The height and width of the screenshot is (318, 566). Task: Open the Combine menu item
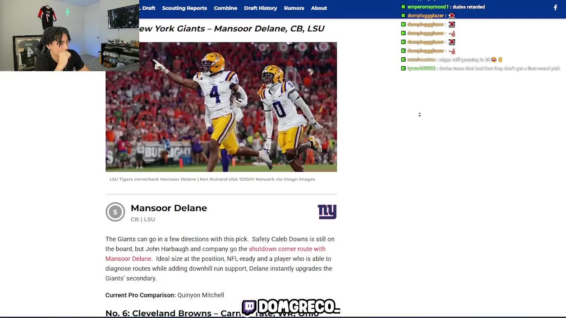[226, 8]
